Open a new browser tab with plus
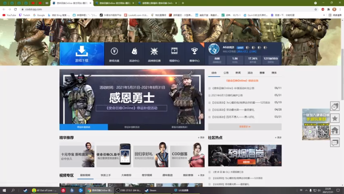The height and width of the screenshot is (194, 344). [183, 3]
